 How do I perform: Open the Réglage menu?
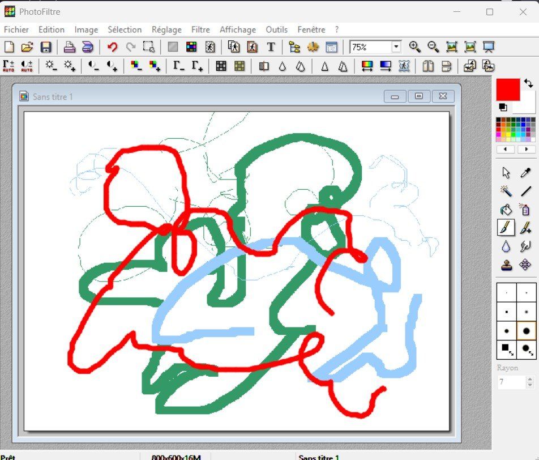(x=166, y=30)
